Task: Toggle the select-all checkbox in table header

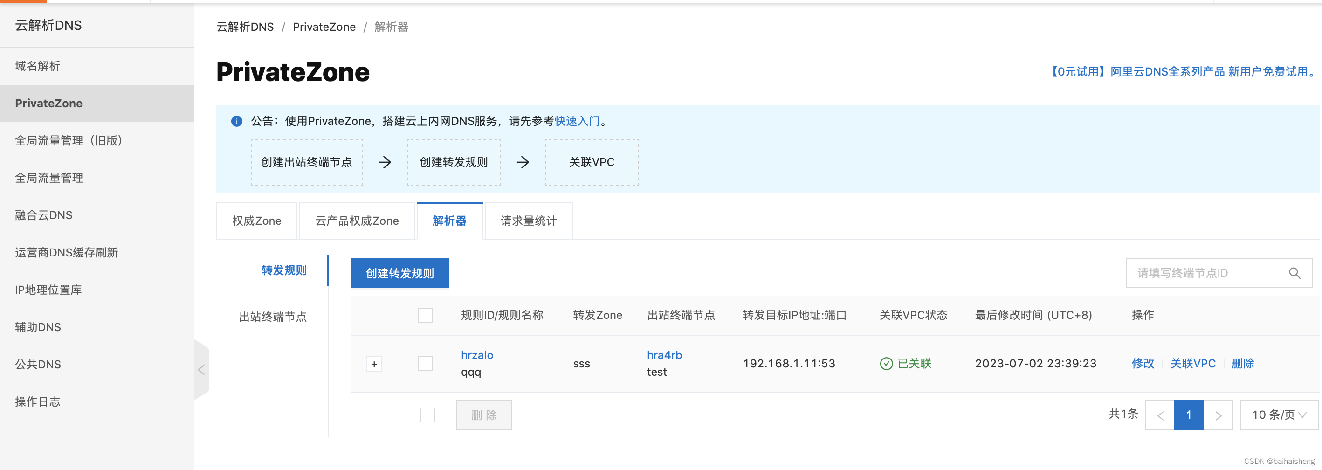Action: [x=426, y=315]
